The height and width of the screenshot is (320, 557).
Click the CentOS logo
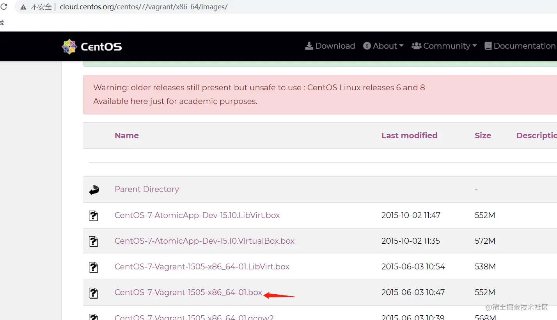coord(92,47)
